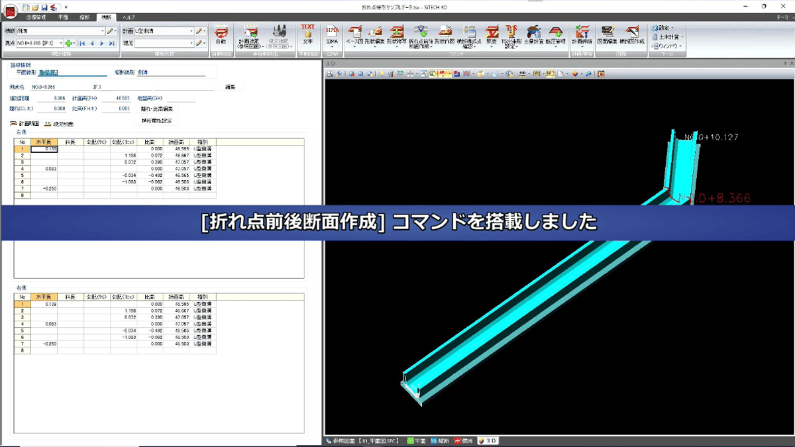This screenshot has height=447, width=795.
Task: Open the 折れ点前後断面作成 command
Action: point(421,32)
